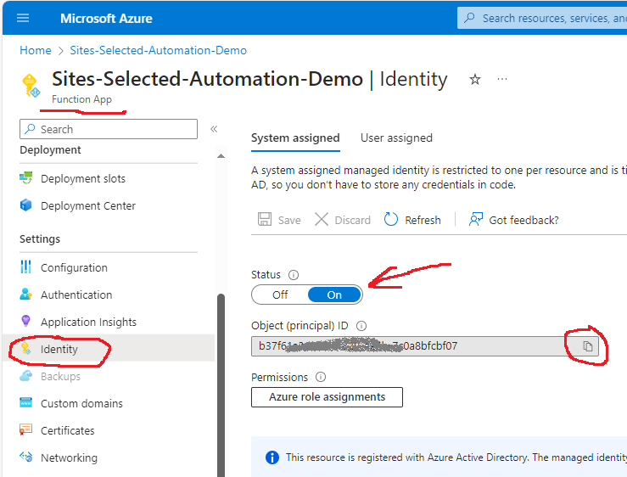Click the Deployment Center cube icon
The height and width of the screenshot is (477, 627).
coord(26,205)
